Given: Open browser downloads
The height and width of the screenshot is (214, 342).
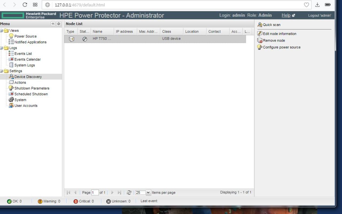Looking at the screenshot, I should 317,5.
